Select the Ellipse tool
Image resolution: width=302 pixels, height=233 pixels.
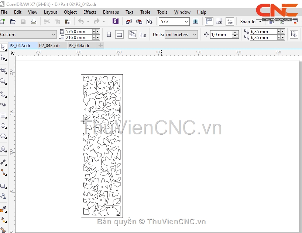coord(3,126)
